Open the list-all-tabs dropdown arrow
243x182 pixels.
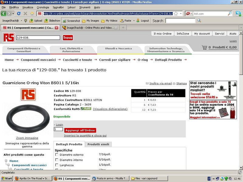[x=241, y=28]
